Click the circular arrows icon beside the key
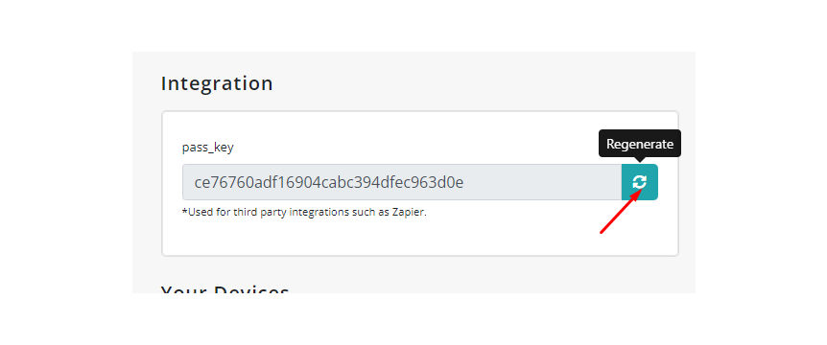This screenshot has height=345, width=827. tap(640, 182)
